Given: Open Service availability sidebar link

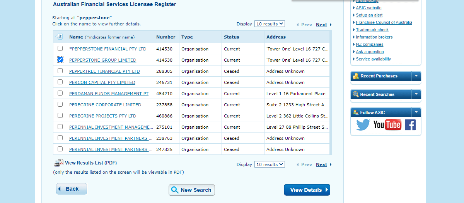Looking at the screenshot, I should click(374, 59).
